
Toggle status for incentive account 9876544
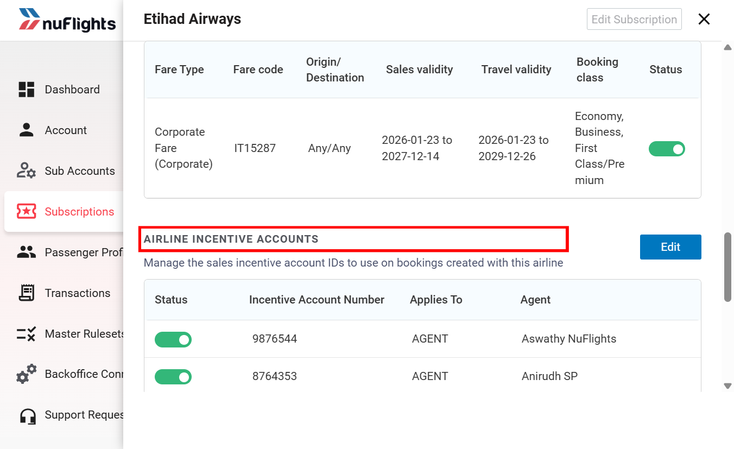tap(173, 340)
